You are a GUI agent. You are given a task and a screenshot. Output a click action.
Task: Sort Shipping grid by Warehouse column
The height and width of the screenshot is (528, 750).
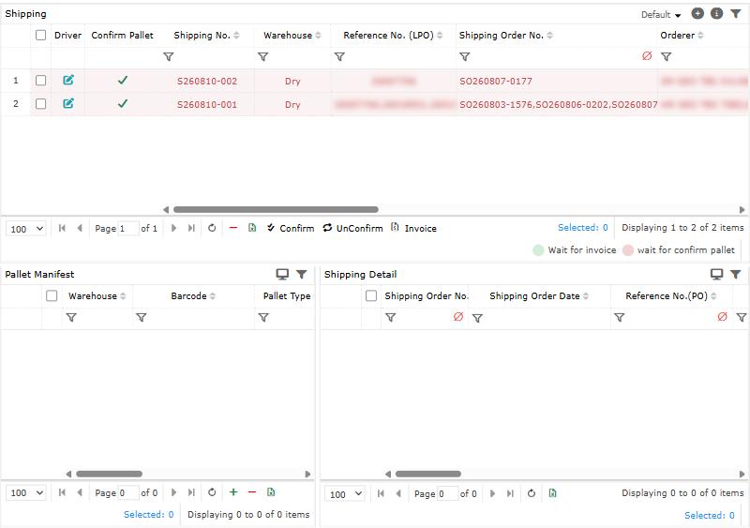318,36
